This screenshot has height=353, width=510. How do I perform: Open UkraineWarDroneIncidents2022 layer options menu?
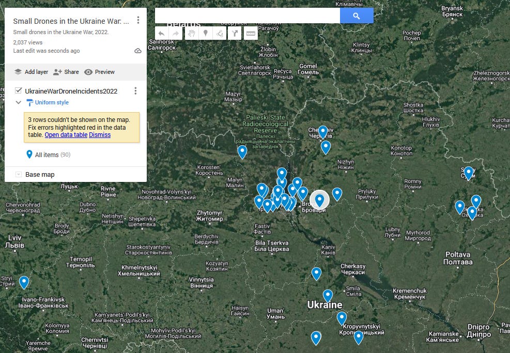[x=135, y=91]
